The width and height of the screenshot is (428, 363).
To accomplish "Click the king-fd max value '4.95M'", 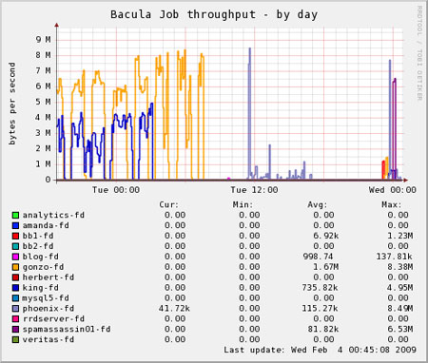I will pyautogui.click(x=400, y=288).
